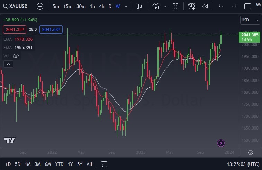This screenshot has width=262, height=170.
Task: Switch to the 4h timeframe
Action: click(102, 6)
